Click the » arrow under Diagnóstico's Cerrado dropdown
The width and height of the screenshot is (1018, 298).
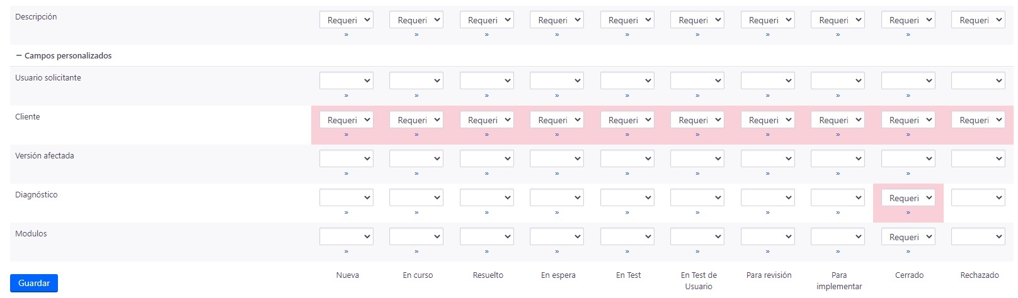coord(908,212)
